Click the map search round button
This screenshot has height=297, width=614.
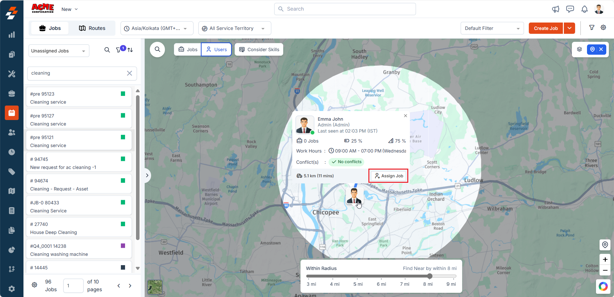[x=157, y=49]
